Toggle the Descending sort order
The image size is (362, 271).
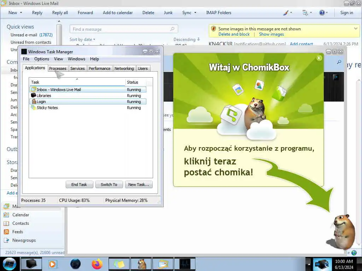[x=187, y=40]
